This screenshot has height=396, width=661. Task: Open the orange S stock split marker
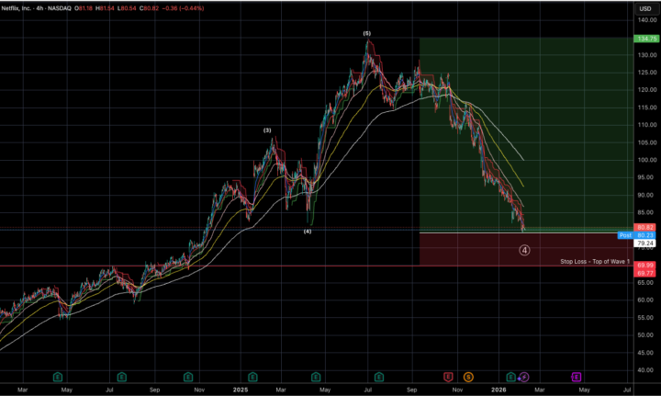click(x=468, y=377)
